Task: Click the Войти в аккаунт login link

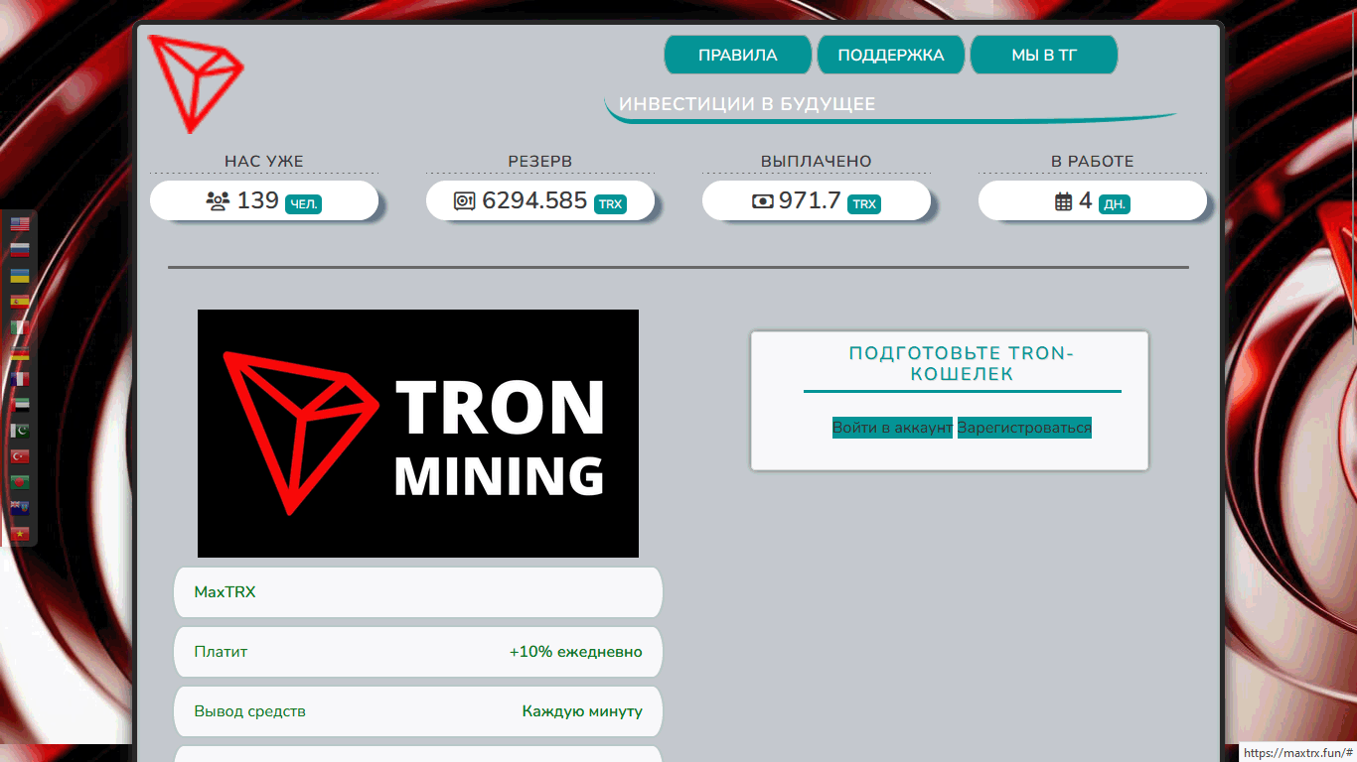Action: [892, 428]
